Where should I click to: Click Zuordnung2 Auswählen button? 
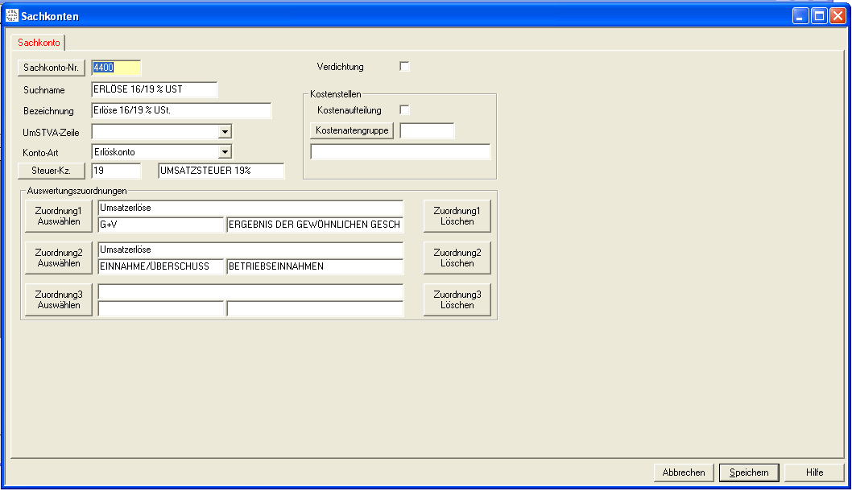click(x=58, y=258)
